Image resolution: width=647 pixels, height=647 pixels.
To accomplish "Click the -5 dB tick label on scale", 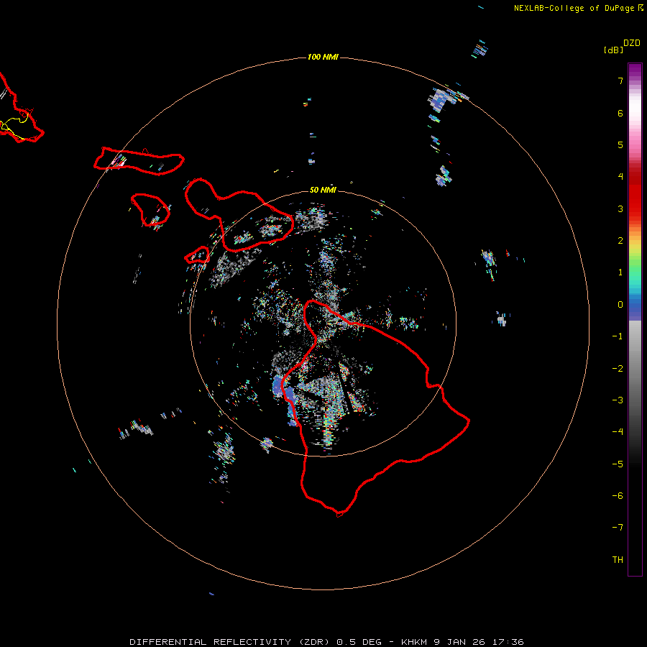I will [x=618, y=464].
